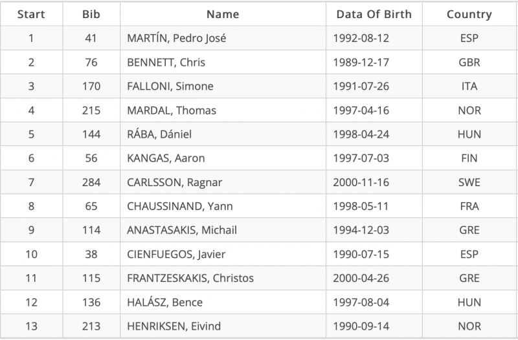Select the BENNETT, Chris name cell
This screenshot has width=518, height=340.
(x=166, y=62)
